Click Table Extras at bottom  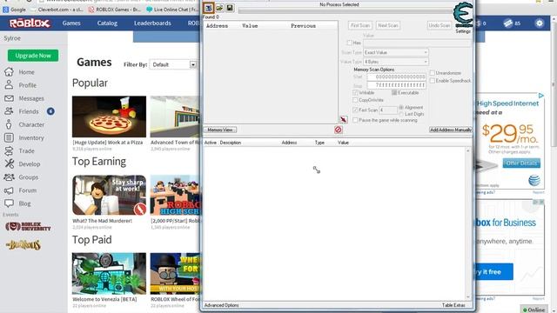click(x=453, y=305)
